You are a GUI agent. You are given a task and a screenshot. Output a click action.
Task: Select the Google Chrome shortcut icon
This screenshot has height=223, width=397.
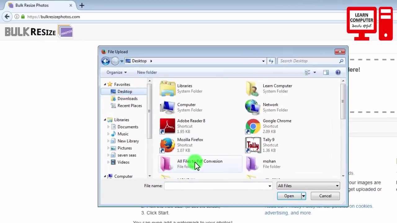click(x=253, y=126)
